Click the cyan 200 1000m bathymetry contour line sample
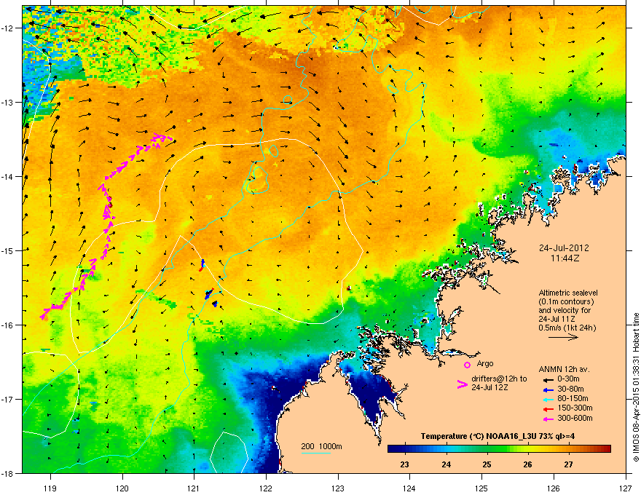 coord(316,453)
